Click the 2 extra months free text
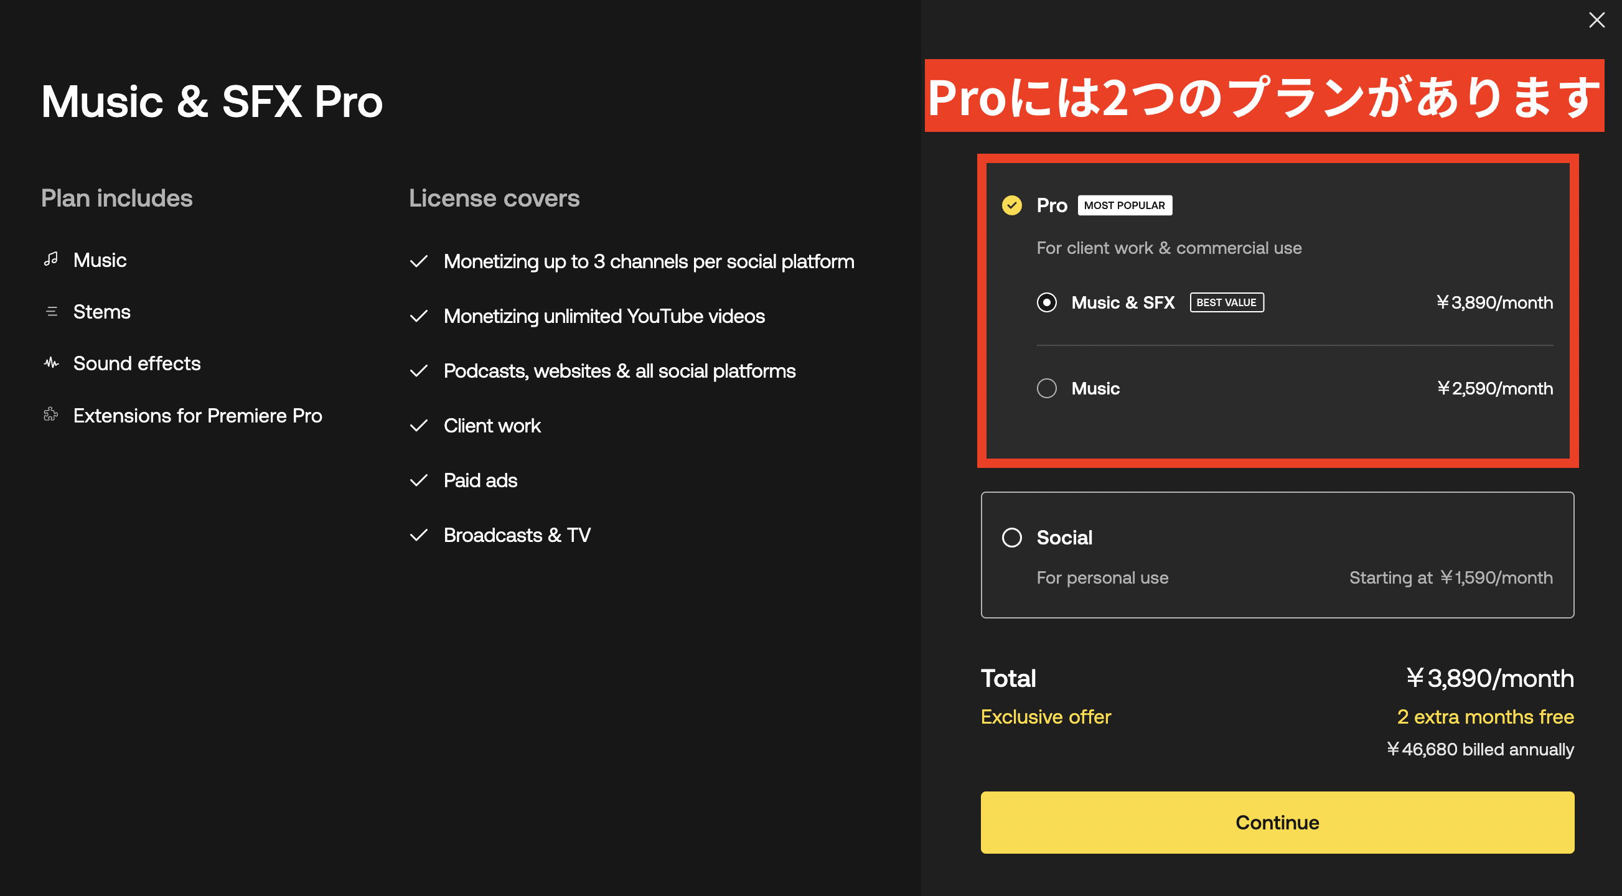This screenshot has height=896, width=1622. pyautogui.click(x=1484, y=717)
